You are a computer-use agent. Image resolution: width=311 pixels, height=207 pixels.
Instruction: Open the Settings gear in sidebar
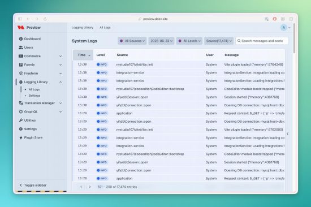(28, 129)
